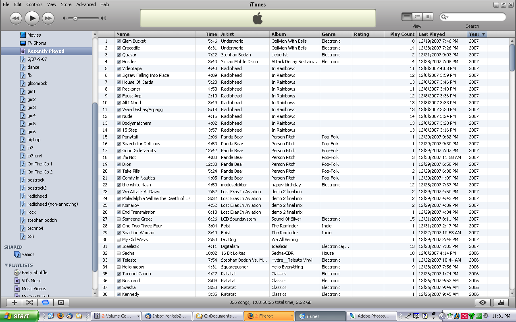Select the Party Shuffle playlist
Image resolution: width=516 pixels, height=322 pixels.
point(34,272)
